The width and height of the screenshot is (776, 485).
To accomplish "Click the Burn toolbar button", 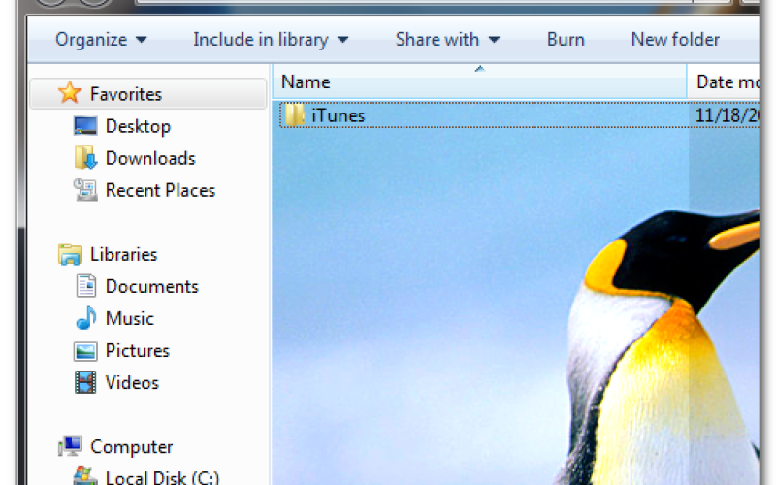I will pyautogui.click(x=566, y=40).
